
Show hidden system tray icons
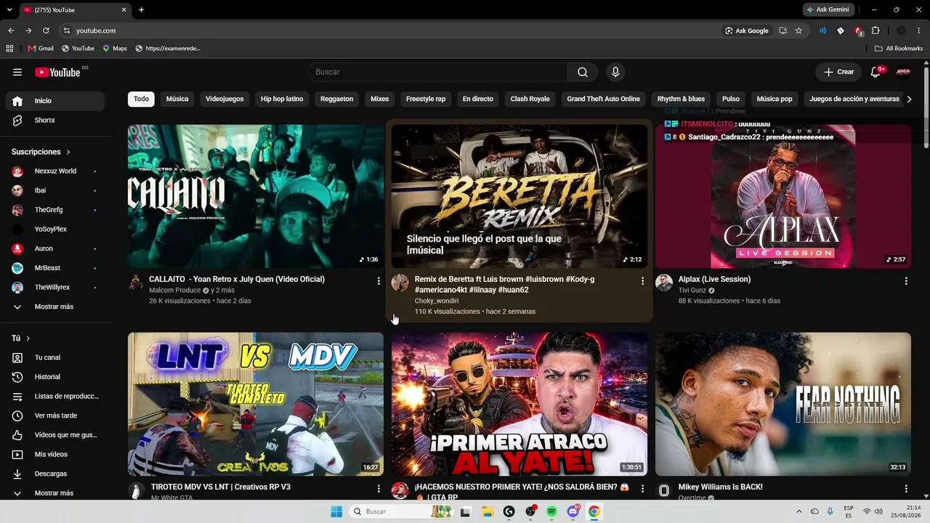pos(799,511)
